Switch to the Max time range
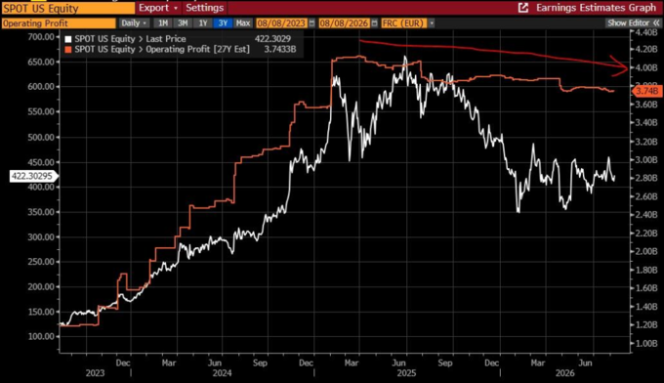The width and height of the screenshot is (664, 383). (x=243, y=22)
